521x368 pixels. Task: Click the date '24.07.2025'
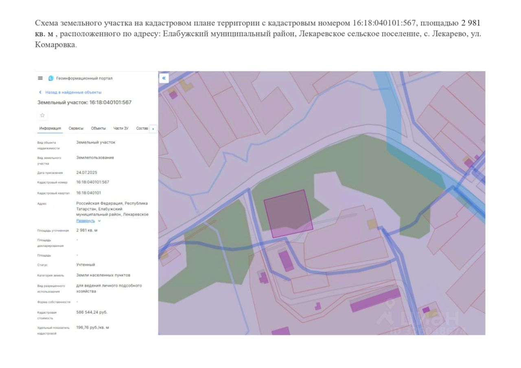pos(87,172)
